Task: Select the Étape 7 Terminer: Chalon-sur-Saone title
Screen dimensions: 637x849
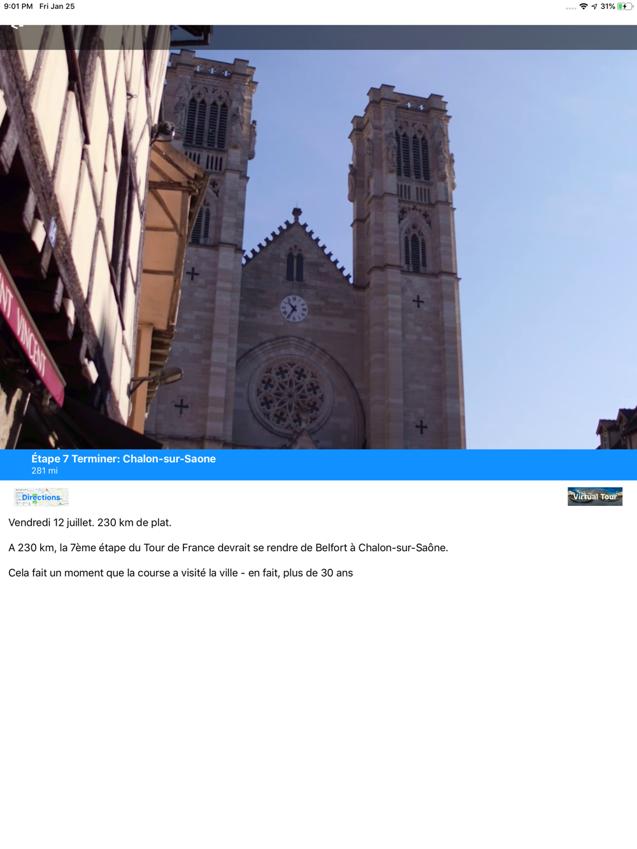Action: pyautogui.click(x=124, y=459)
